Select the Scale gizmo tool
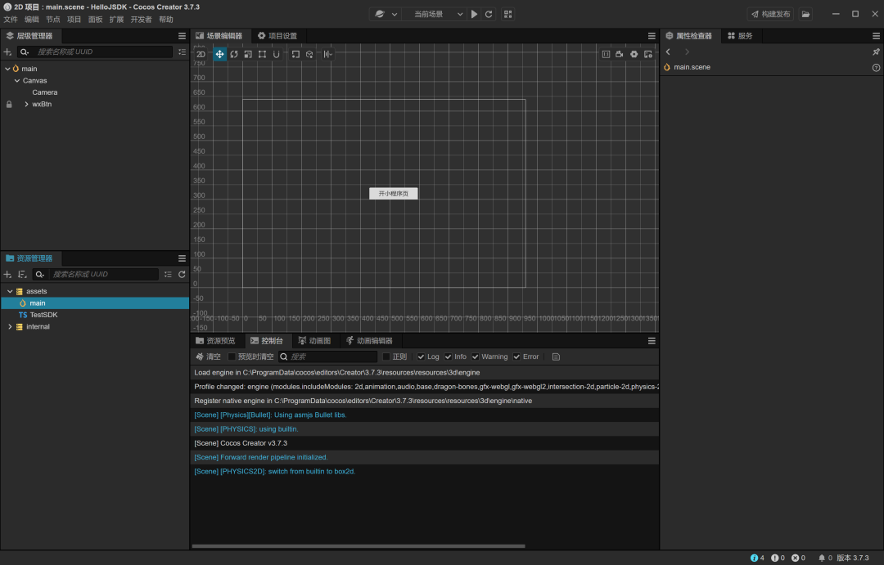 pos(248,54)
